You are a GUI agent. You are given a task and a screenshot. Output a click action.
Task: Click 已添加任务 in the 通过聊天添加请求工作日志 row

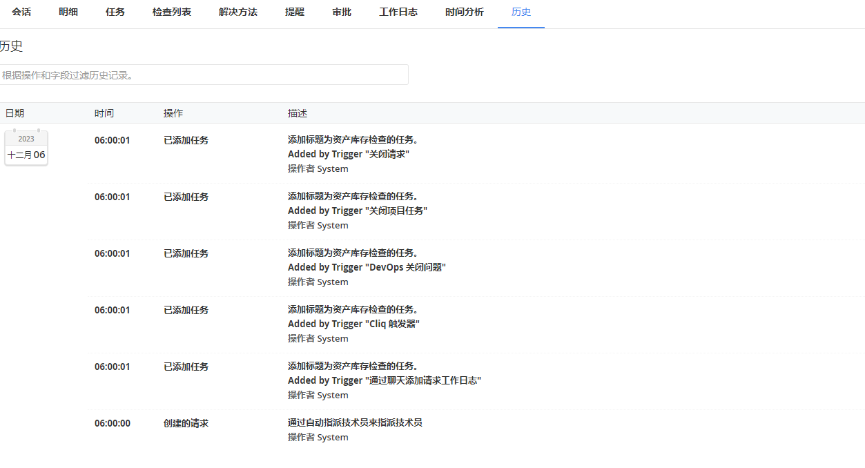point(186,367)
